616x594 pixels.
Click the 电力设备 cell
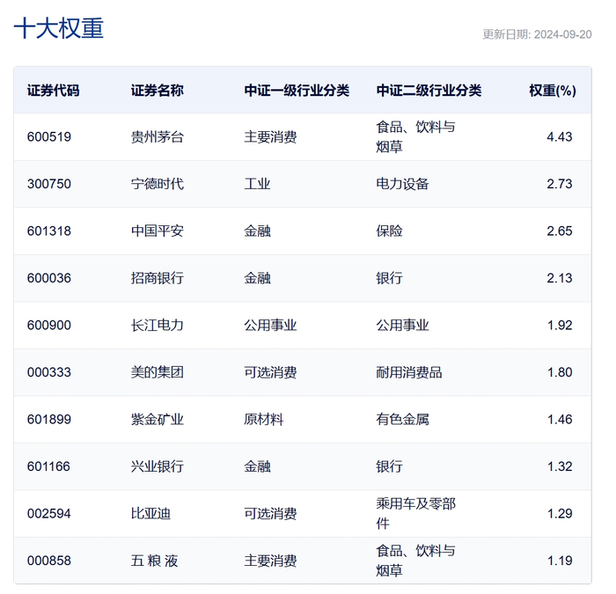(402, 184)
